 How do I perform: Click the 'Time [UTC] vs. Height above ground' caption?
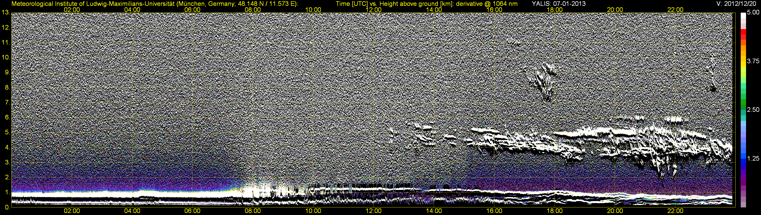pyautogui.click(x=427, y=4)
